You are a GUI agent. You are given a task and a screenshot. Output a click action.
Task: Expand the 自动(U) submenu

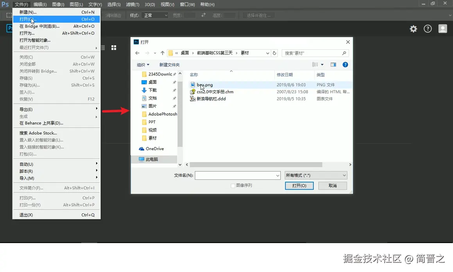click(x=56, y=164)
